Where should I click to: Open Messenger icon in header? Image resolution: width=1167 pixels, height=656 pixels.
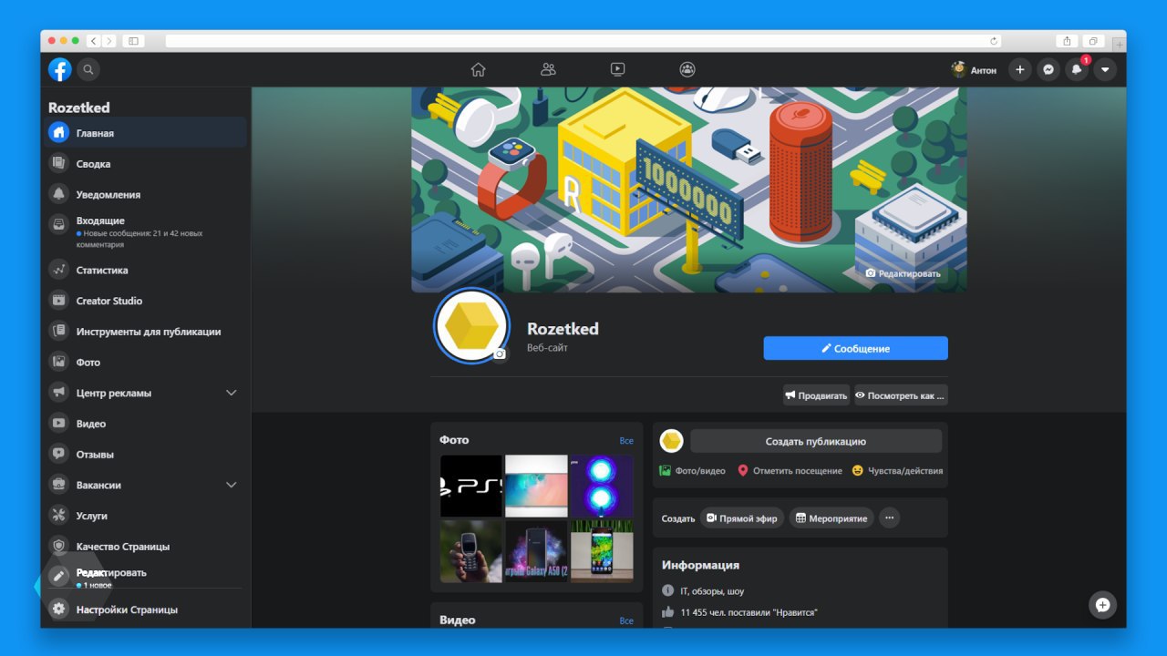[x=1048, y=69]
